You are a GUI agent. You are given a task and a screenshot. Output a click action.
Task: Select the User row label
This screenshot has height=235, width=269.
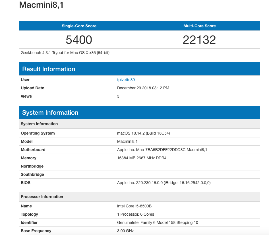pos(25,80)
